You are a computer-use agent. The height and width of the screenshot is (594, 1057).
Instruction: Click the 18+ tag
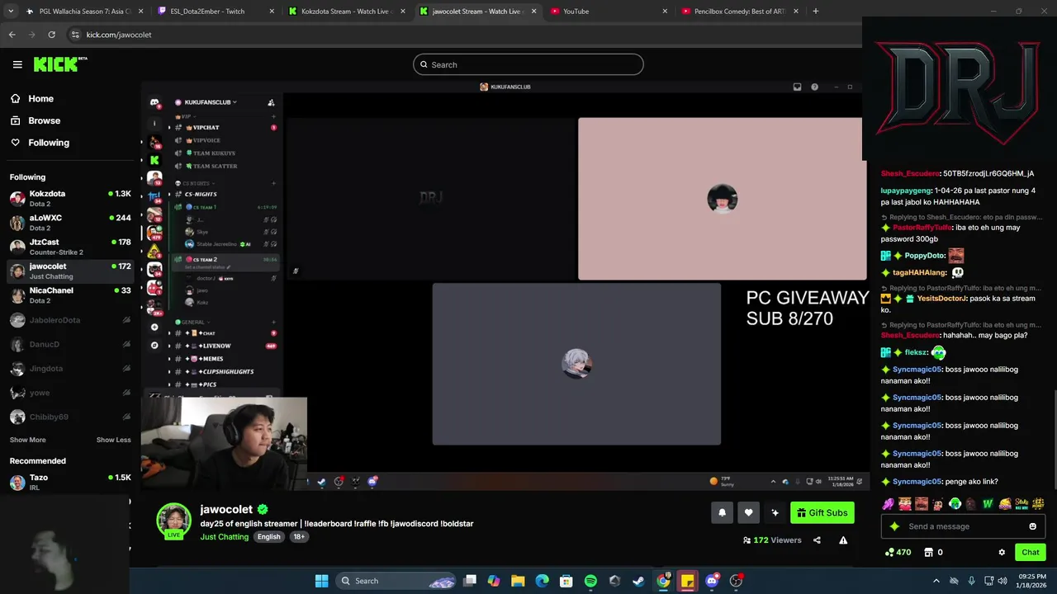click(x=299, y=537)
